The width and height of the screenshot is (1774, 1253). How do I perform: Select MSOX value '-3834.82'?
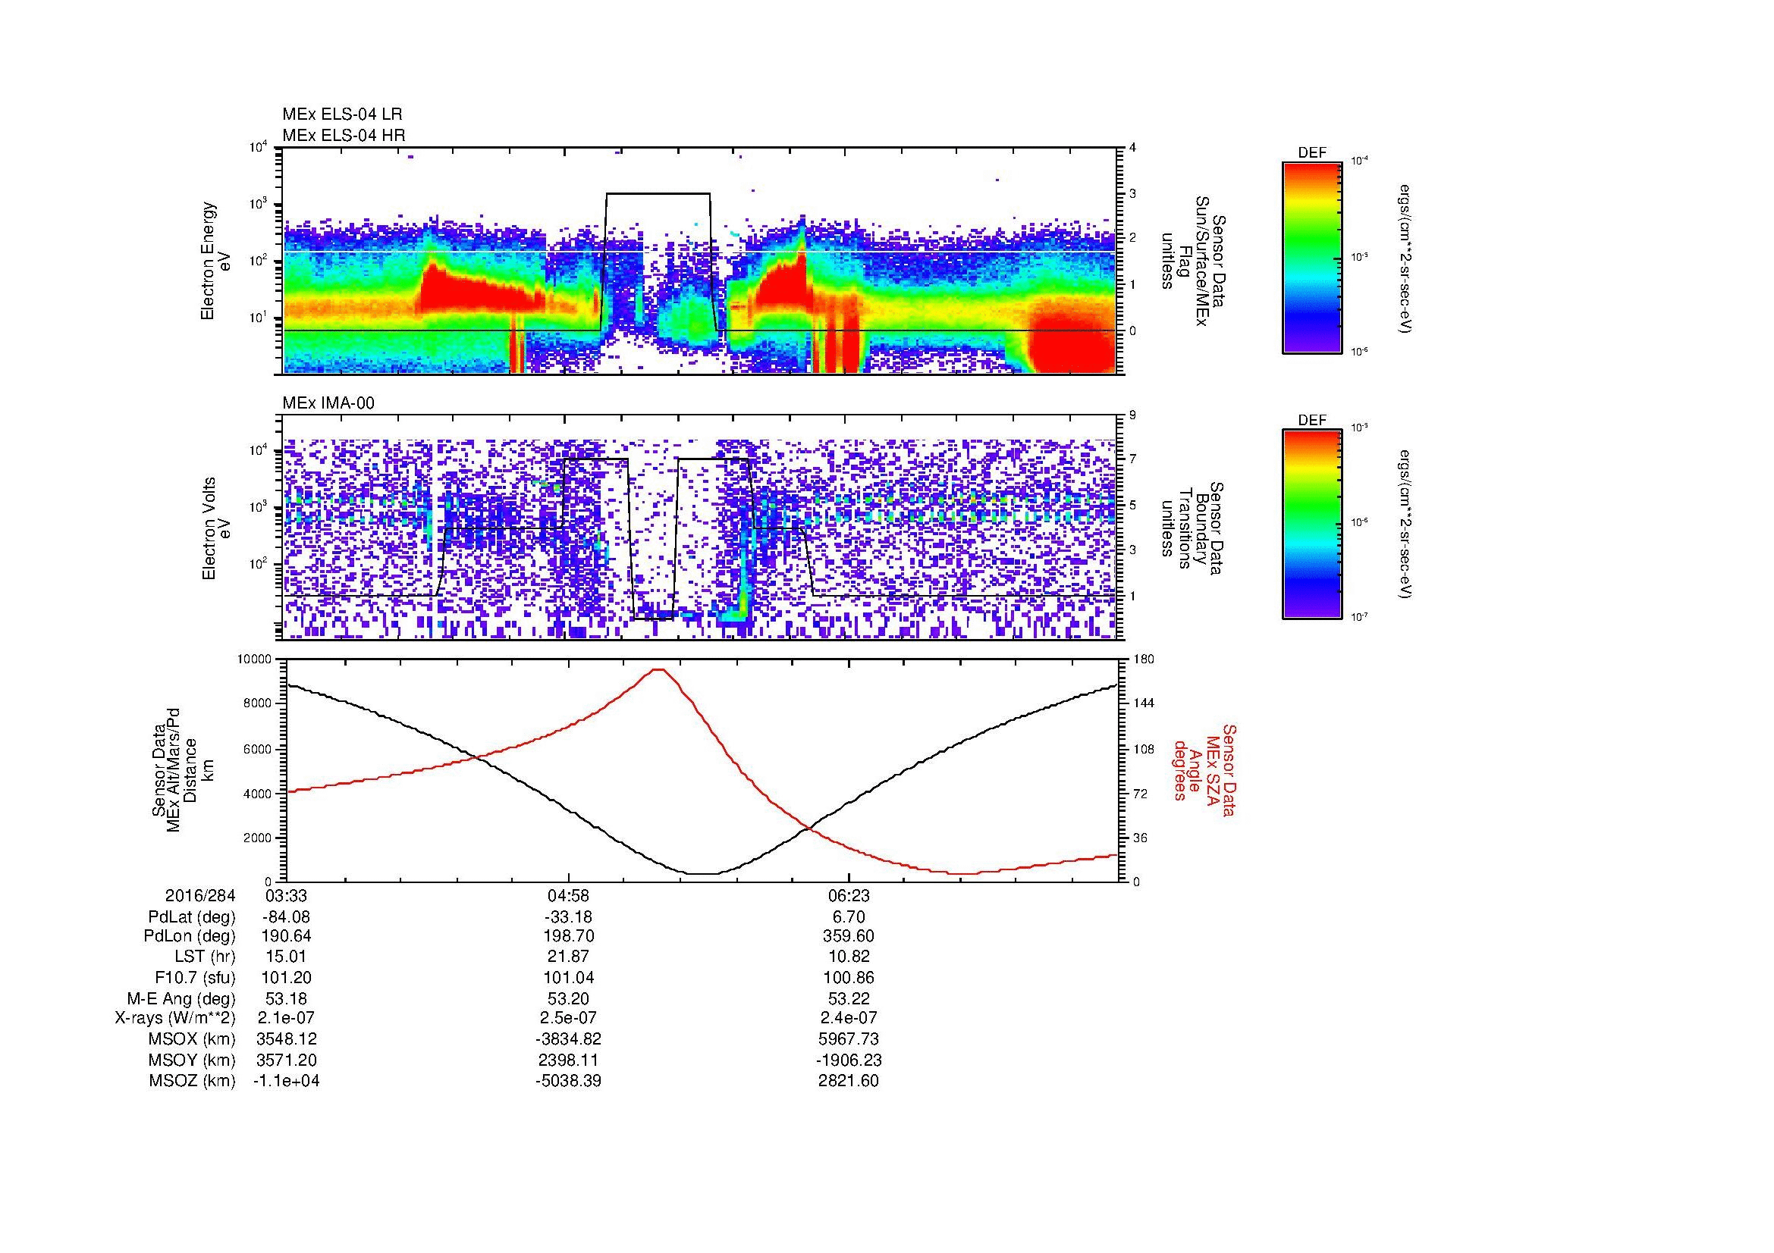point(569,1039)
